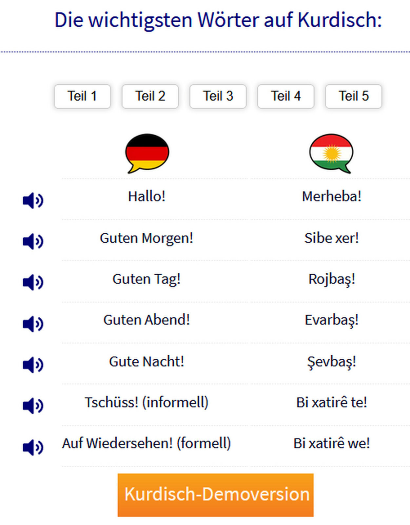Play audio for Gute Nacht! row
Image resolution: width=410 pixels, height=525 pixels.
pos(33,365)
